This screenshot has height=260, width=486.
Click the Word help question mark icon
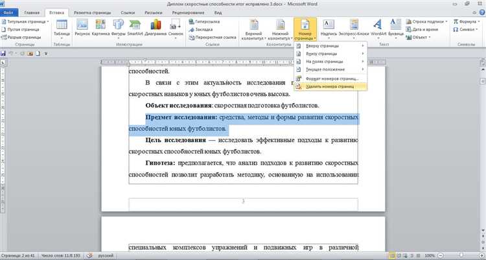(481, 13)
